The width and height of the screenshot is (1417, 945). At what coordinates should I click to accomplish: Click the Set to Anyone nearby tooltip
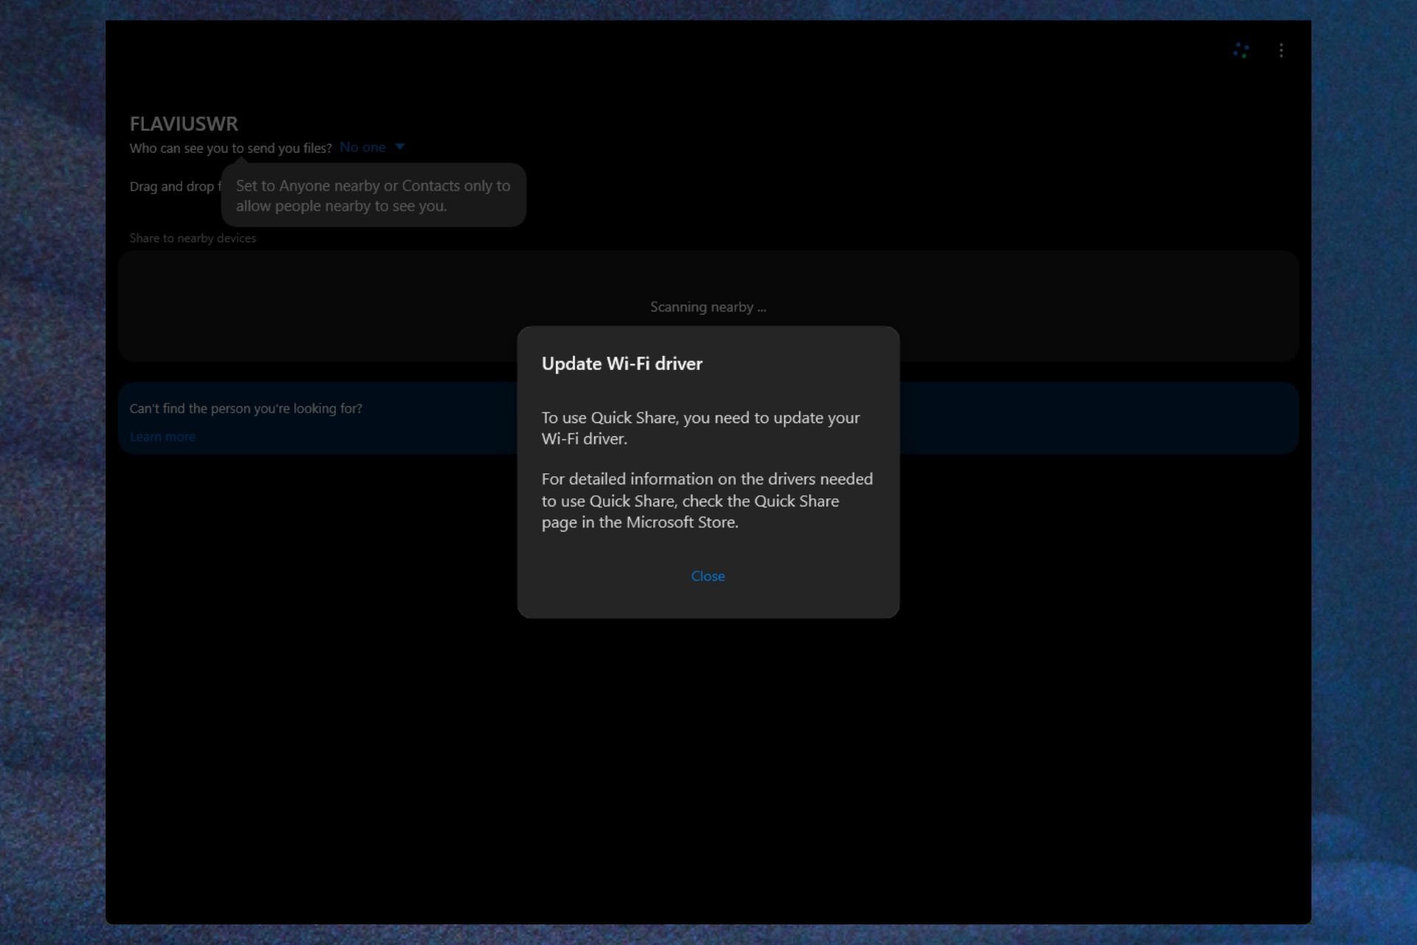point(373,196)
